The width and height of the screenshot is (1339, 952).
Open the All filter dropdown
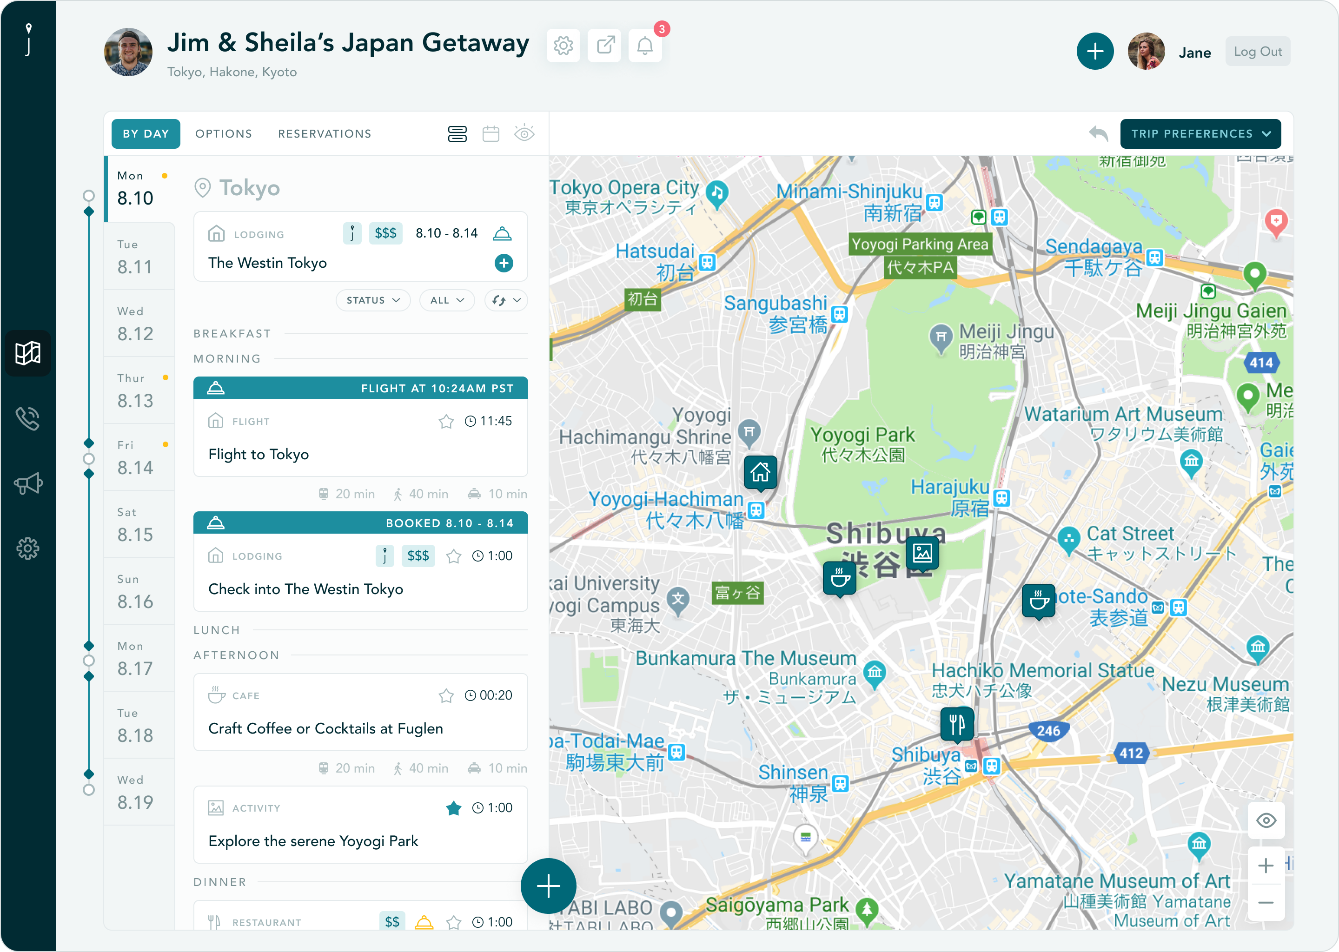[447, 300]
